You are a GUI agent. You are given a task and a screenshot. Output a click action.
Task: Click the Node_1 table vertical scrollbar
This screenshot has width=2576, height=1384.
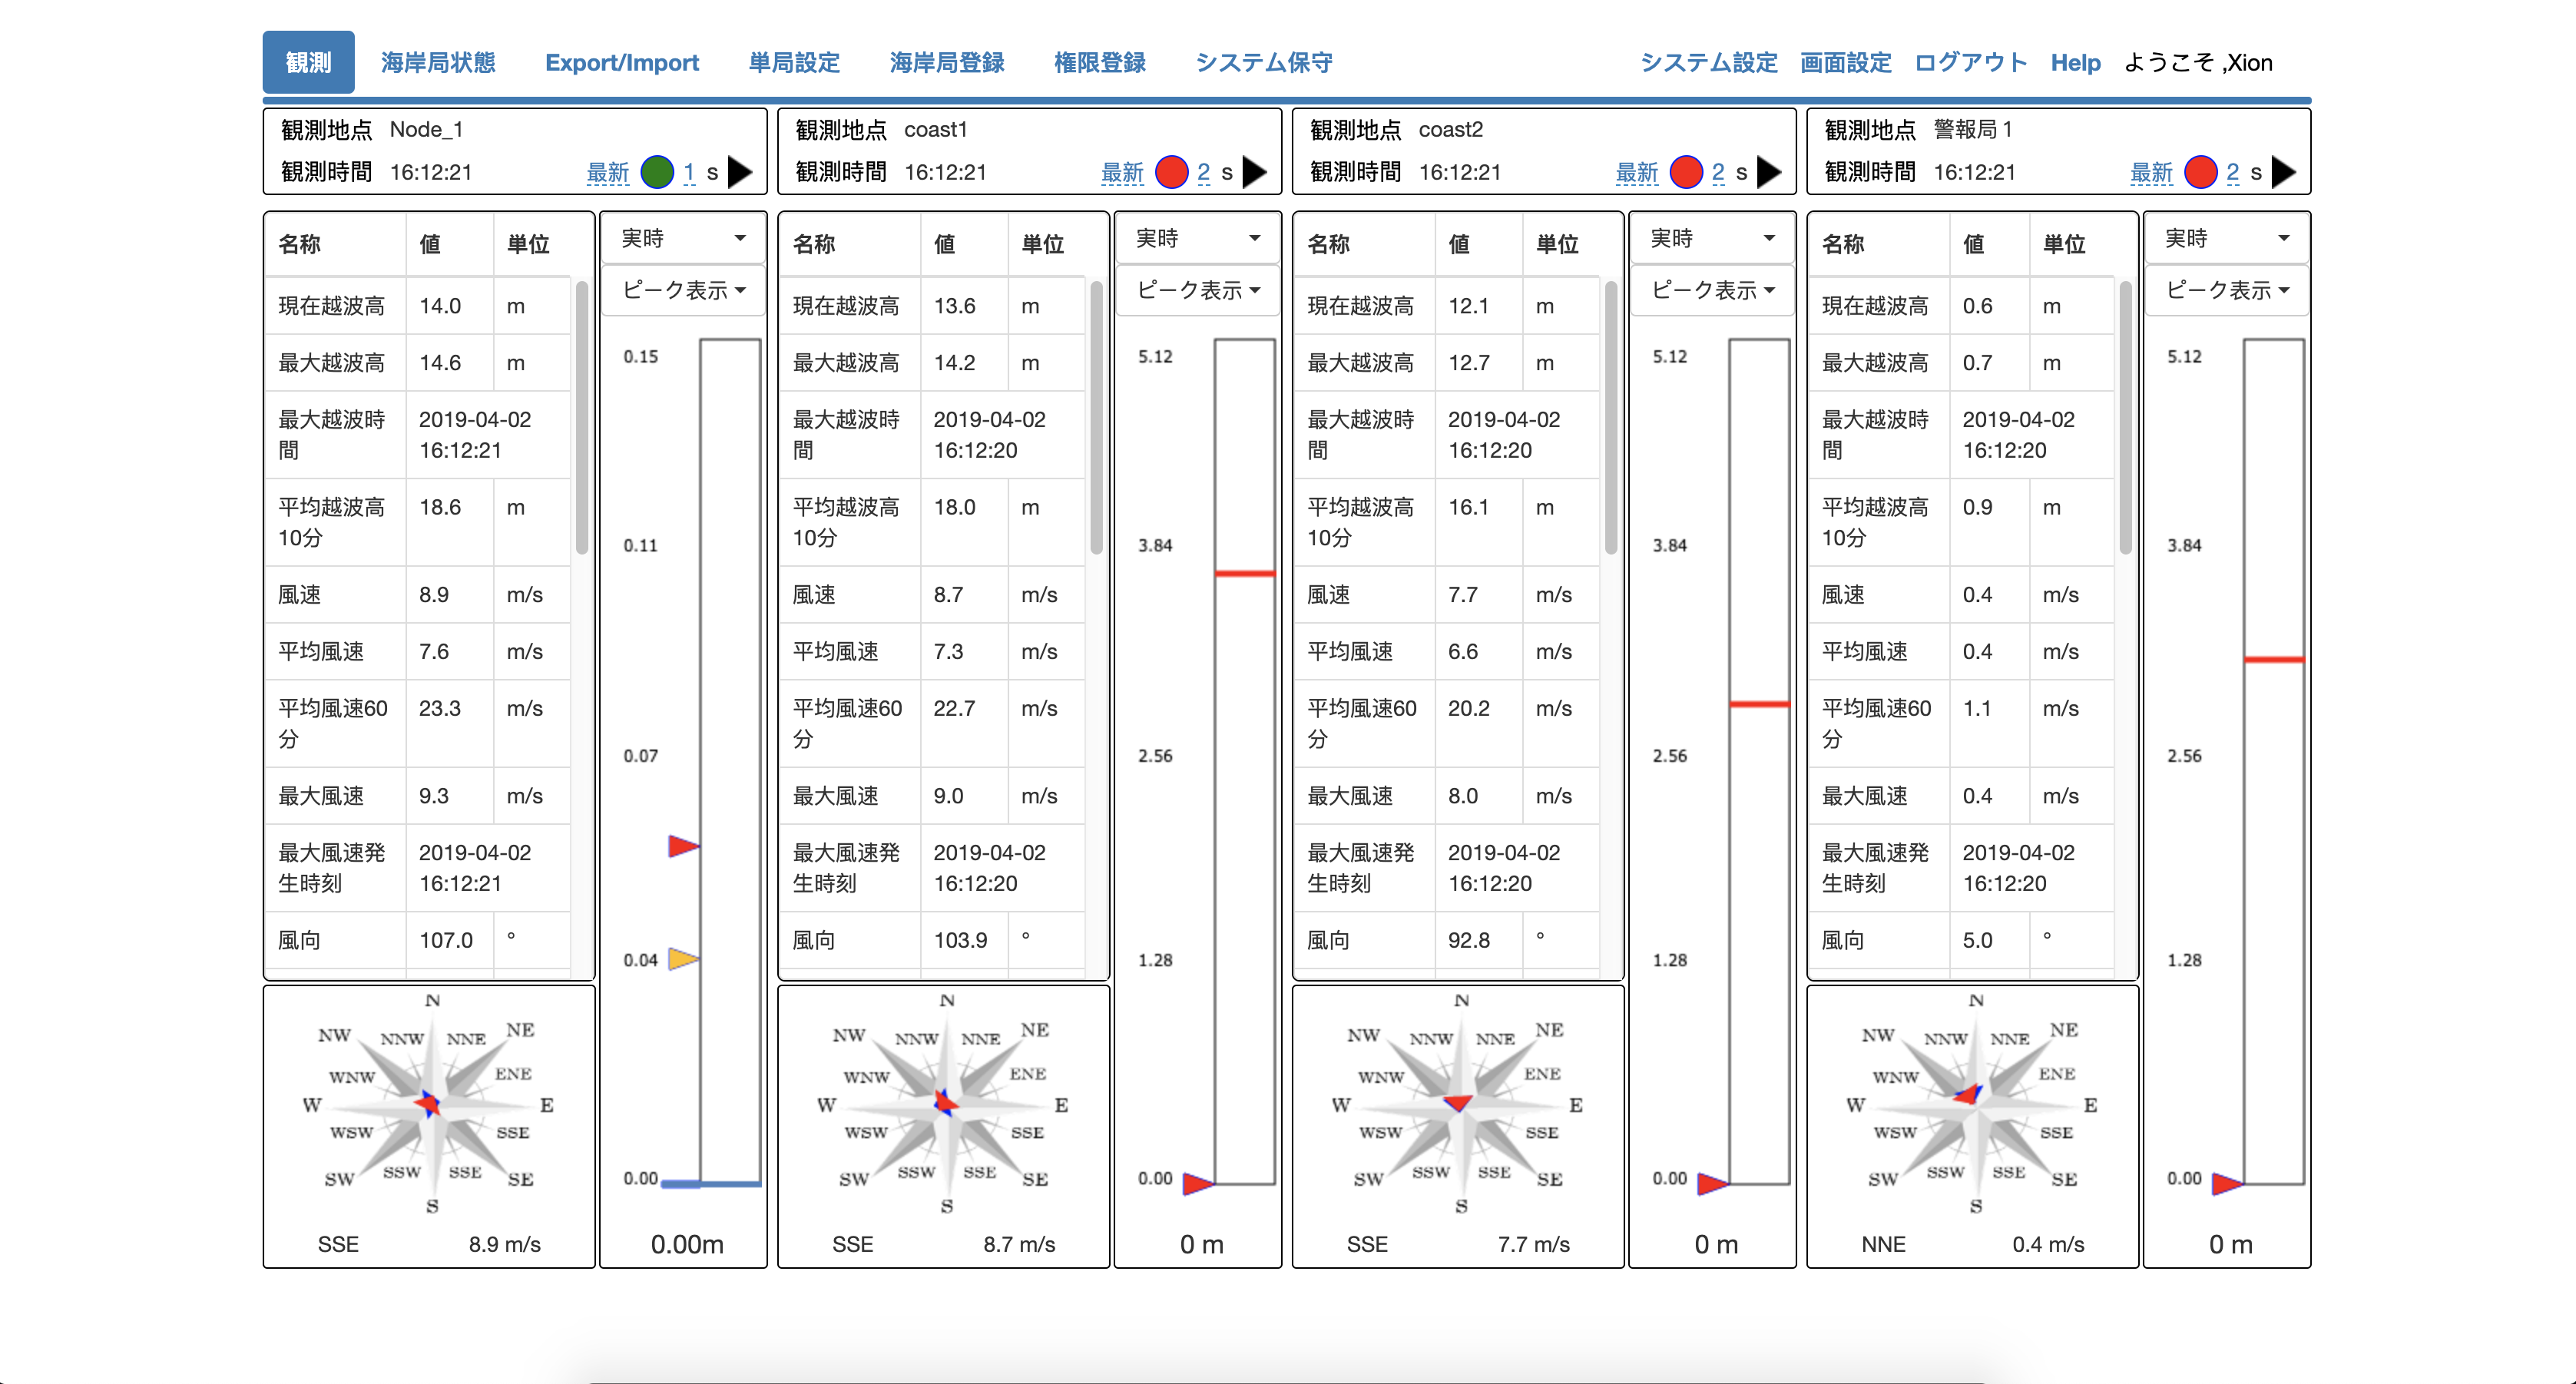(x=582, y=418)
